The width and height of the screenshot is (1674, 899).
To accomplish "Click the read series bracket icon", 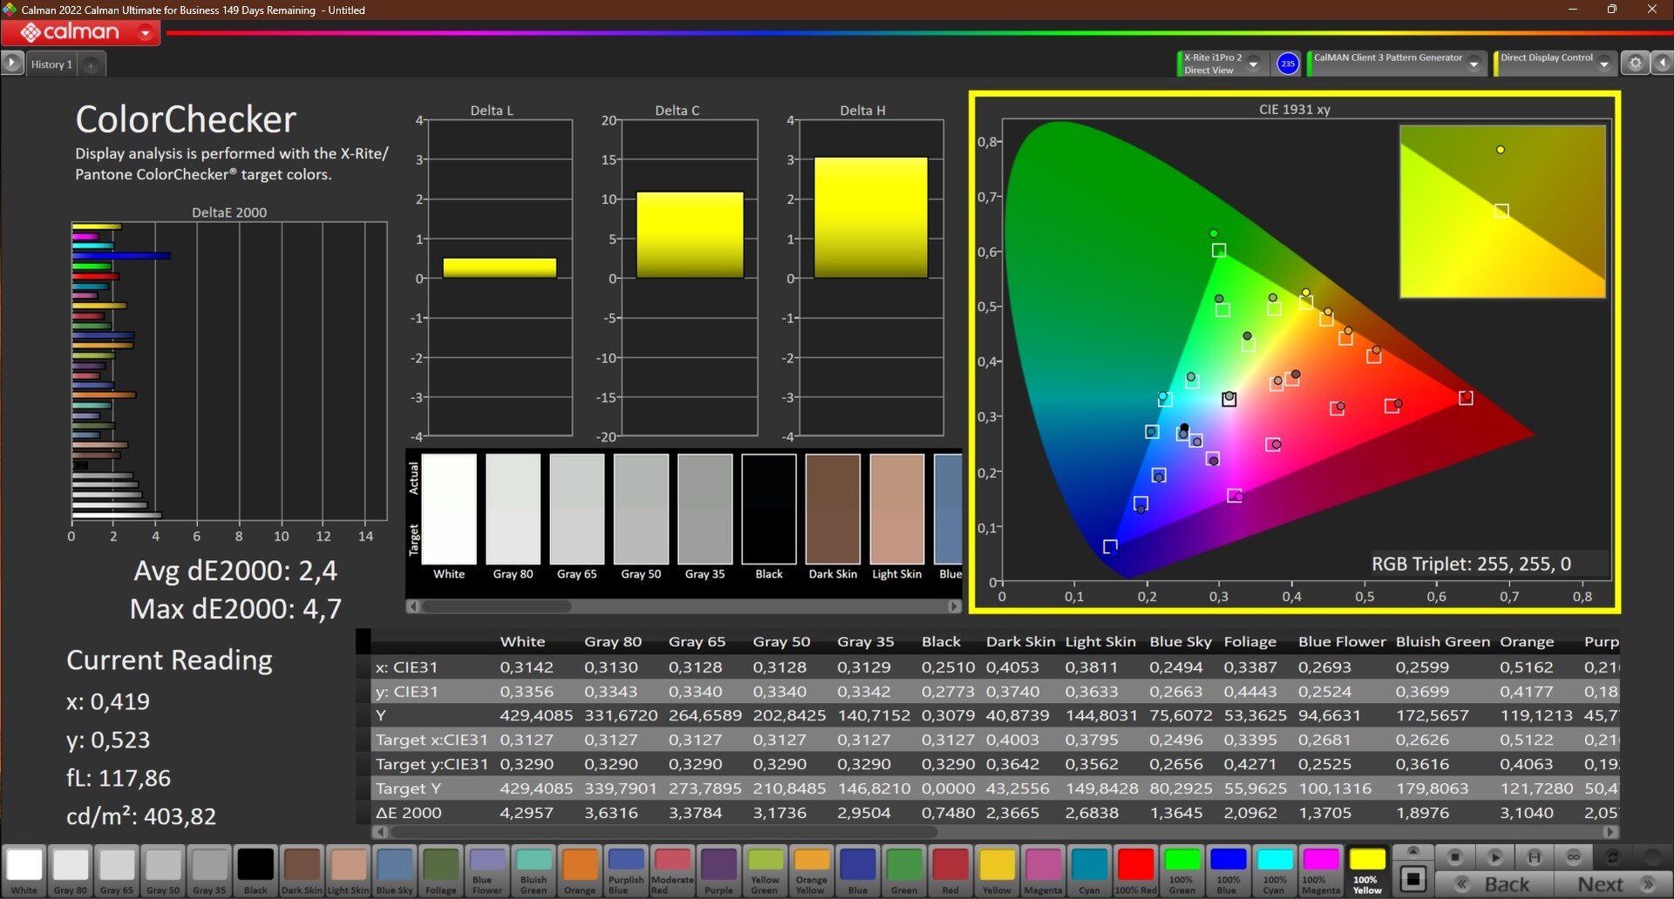I will [1534, 857].
